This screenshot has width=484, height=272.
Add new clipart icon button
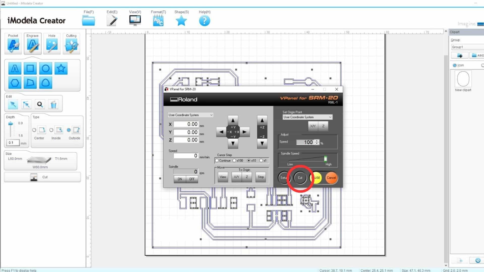(460, 55)
